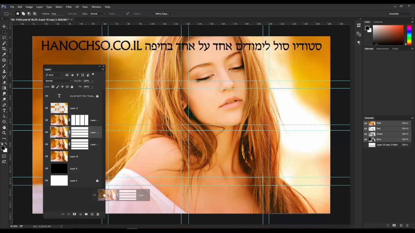Image resolution: width=415 pixels, height=233 pixels.
Task: Hide the Layer 10 layer
Action: click(46, 156)
